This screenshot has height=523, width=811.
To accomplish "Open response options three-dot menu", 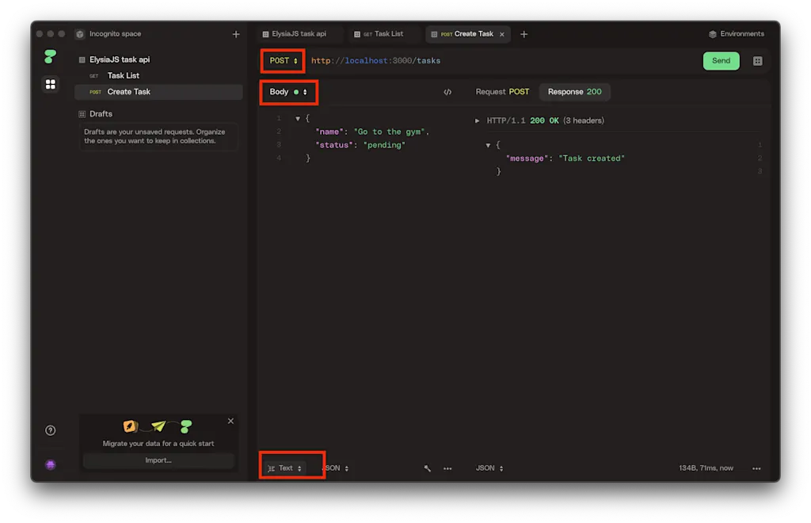I will click(756, 468).
